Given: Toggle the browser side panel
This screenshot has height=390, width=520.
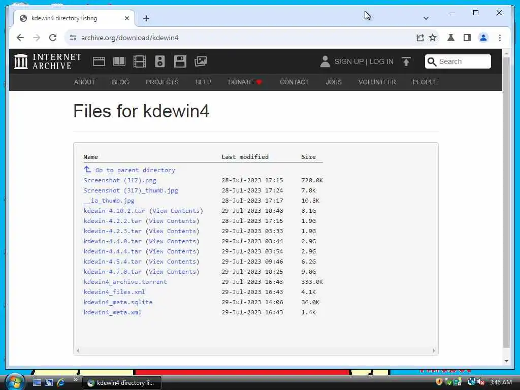Looking at the screenshot, I should pos(467,38).
